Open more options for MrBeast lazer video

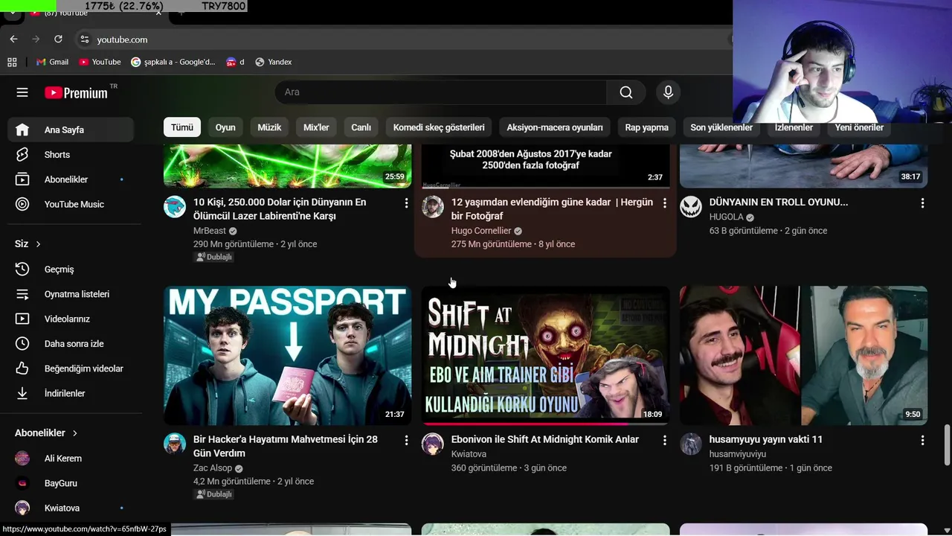point(406,202)
